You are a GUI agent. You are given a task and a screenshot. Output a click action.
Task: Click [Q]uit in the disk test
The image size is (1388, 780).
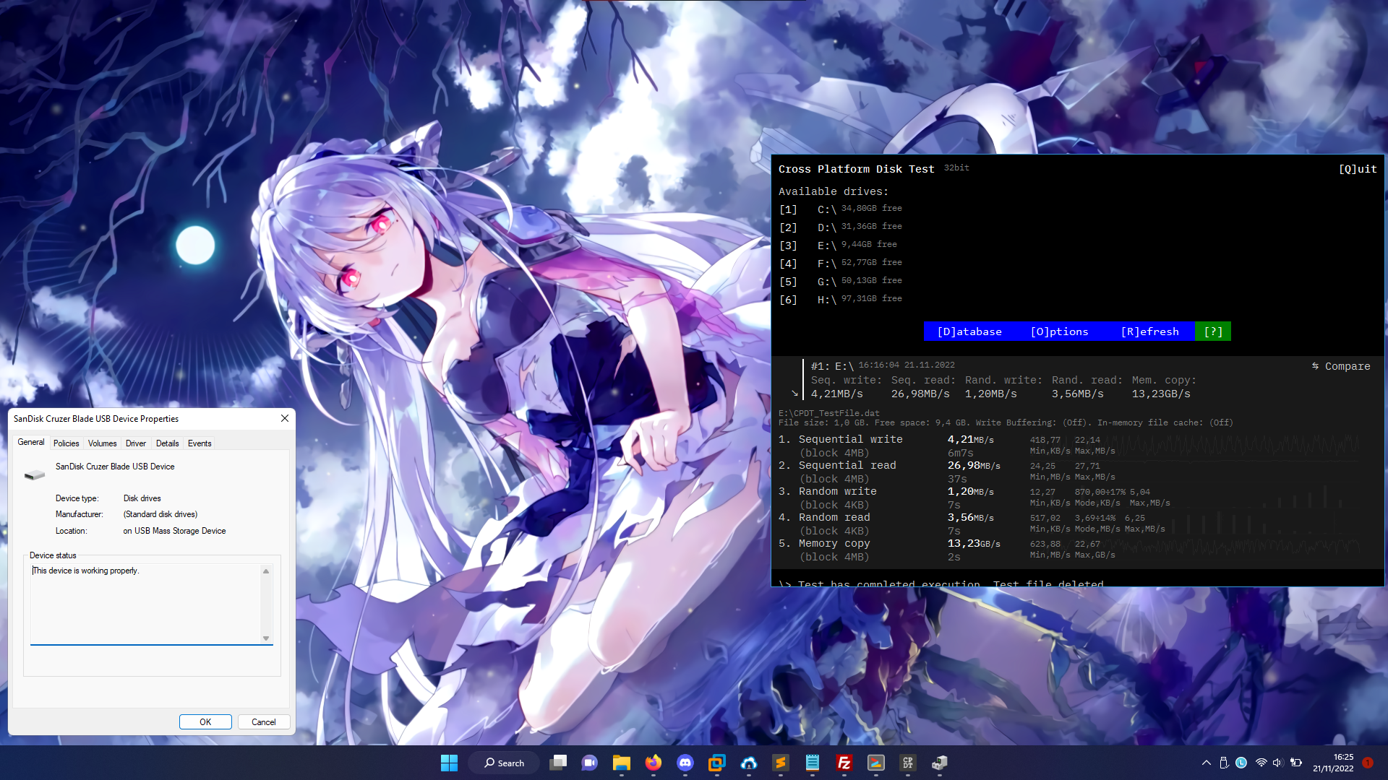(1358, 169)
